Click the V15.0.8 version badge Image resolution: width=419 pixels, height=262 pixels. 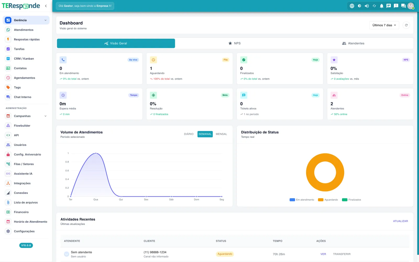click(x=26, y=245)
